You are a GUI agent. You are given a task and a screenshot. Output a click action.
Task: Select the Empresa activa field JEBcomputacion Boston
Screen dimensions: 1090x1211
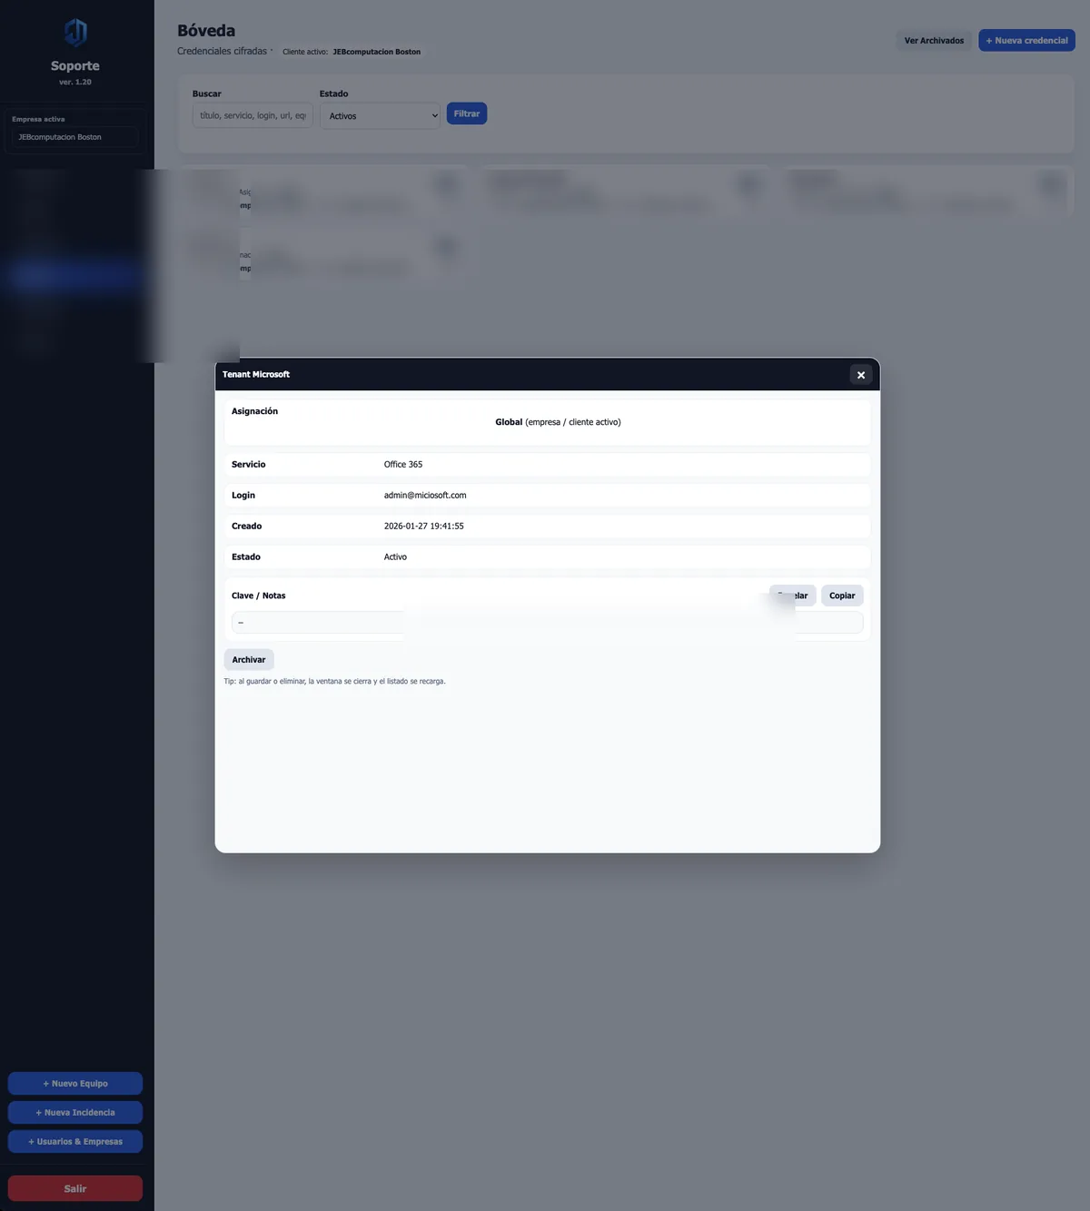click(75, 137)
